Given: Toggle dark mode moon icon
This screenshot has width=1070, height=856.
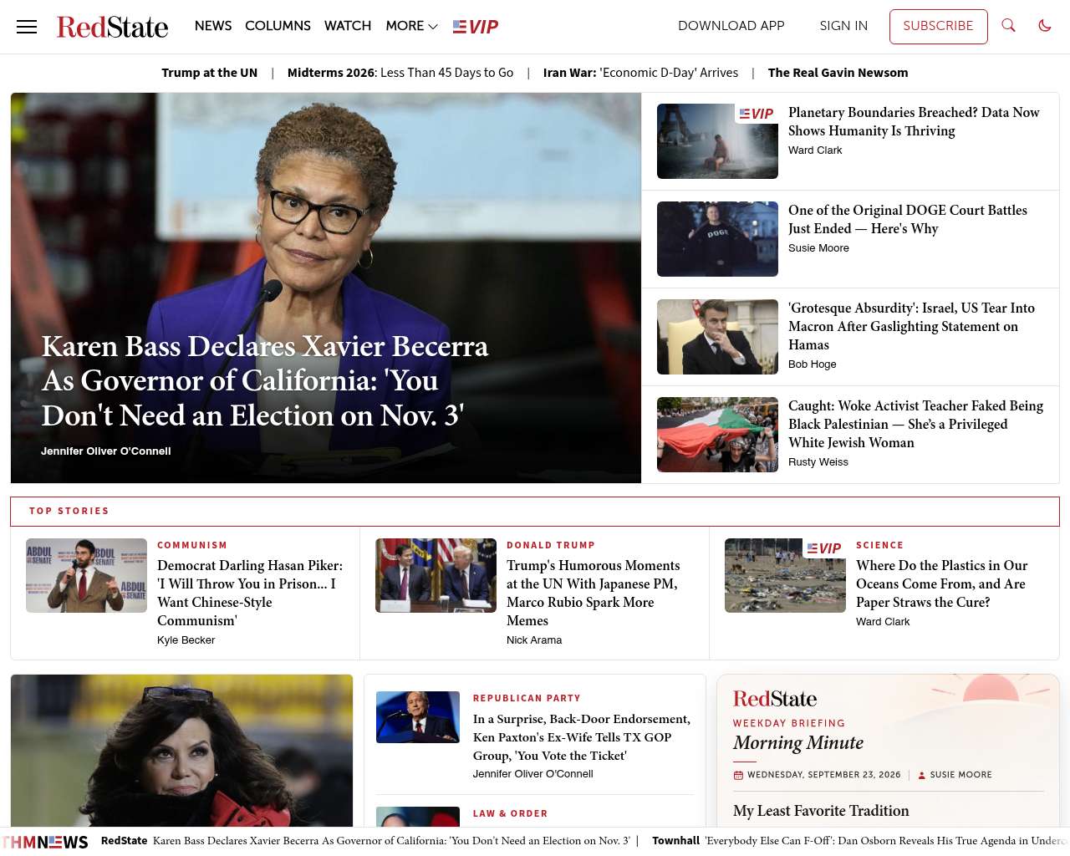Looking at the screenshot, I should (1045, 26).
